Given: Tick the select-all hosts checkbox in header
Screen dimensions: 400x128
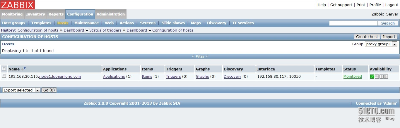Looking at the screenshot, I should pyautogui.click(x=4, y=69).
